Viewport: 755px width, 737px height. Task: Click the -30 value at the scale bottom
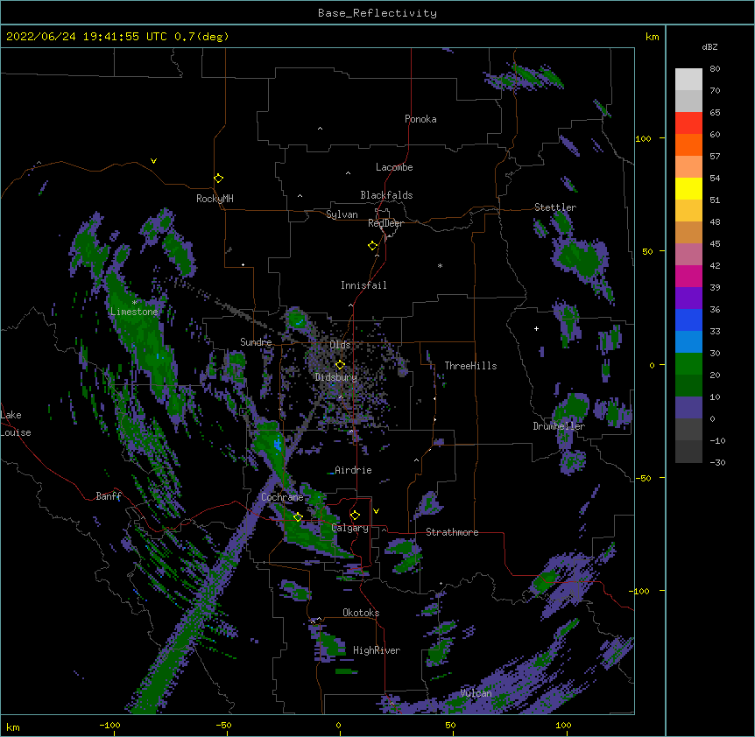click(717, 462)
